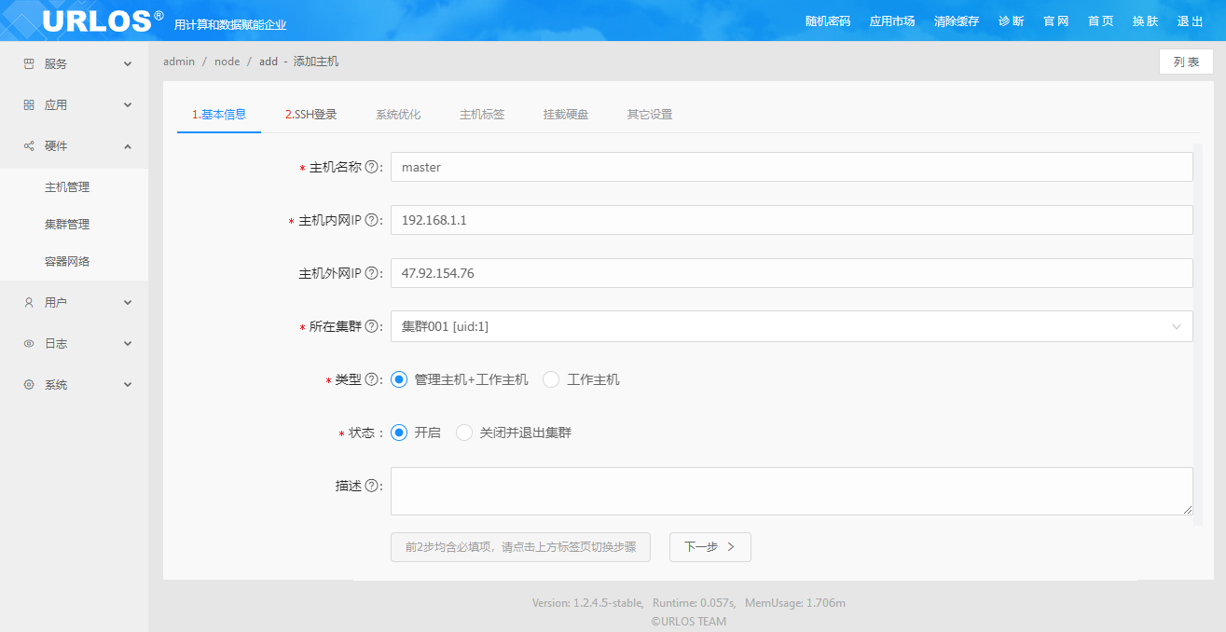Click into the 描述 text area
1226x632 pixels.
(x=791, y=491)
